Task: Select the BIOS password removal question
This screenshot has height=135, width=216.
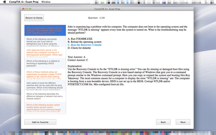Action: 45,63
